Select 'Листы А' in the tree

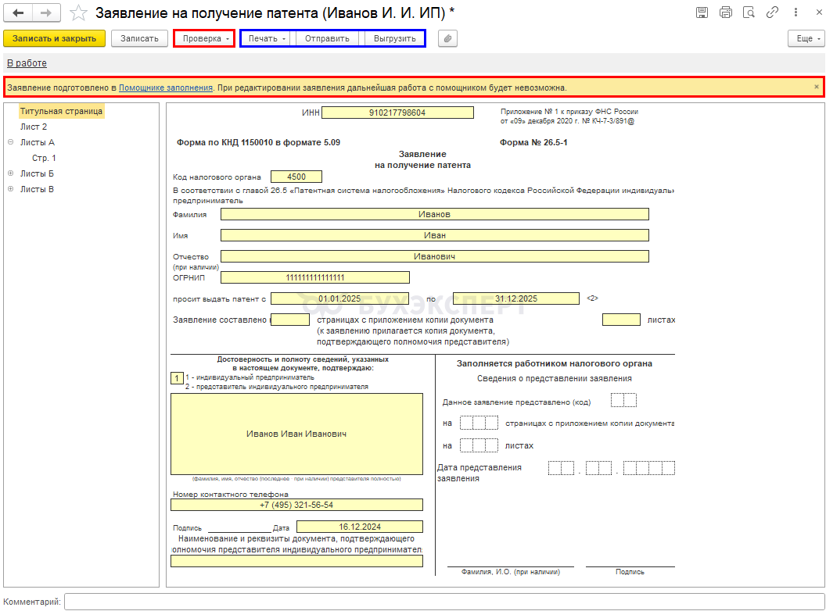pos(38,142)
